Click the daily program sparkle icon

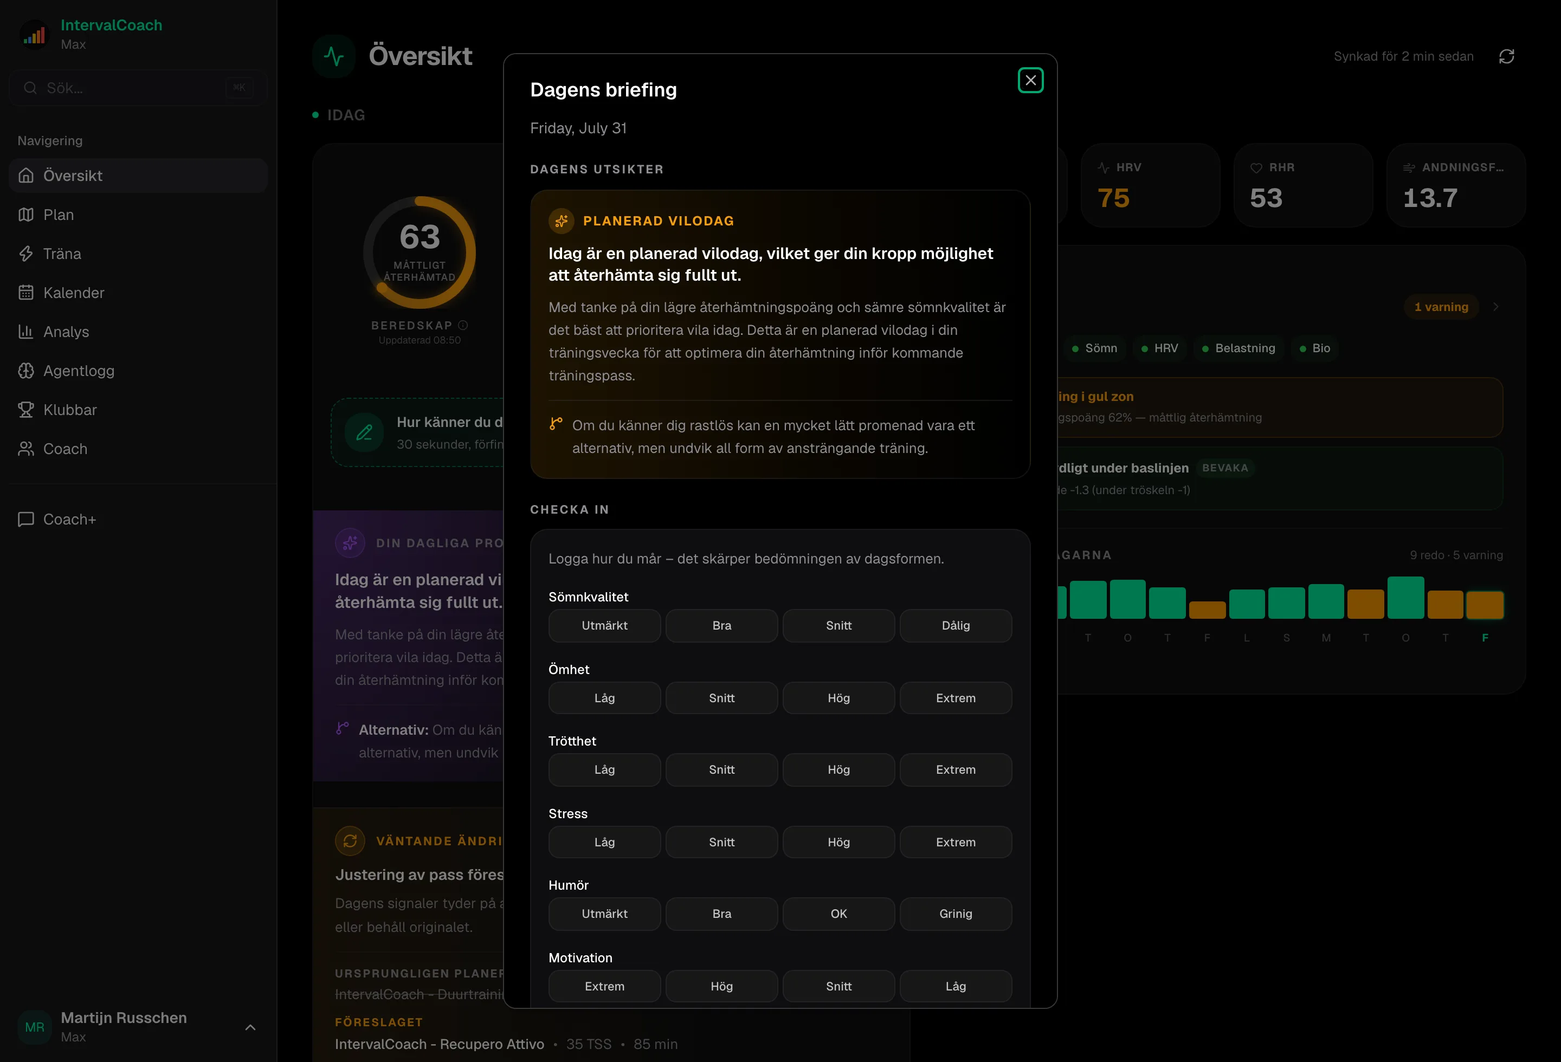pos(350,542)
